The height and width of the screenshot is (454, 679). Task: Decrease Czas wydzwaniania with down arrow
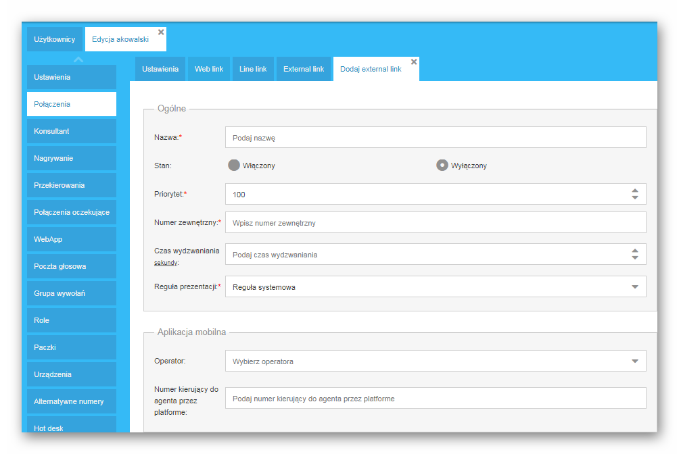(x=635, y=257)
